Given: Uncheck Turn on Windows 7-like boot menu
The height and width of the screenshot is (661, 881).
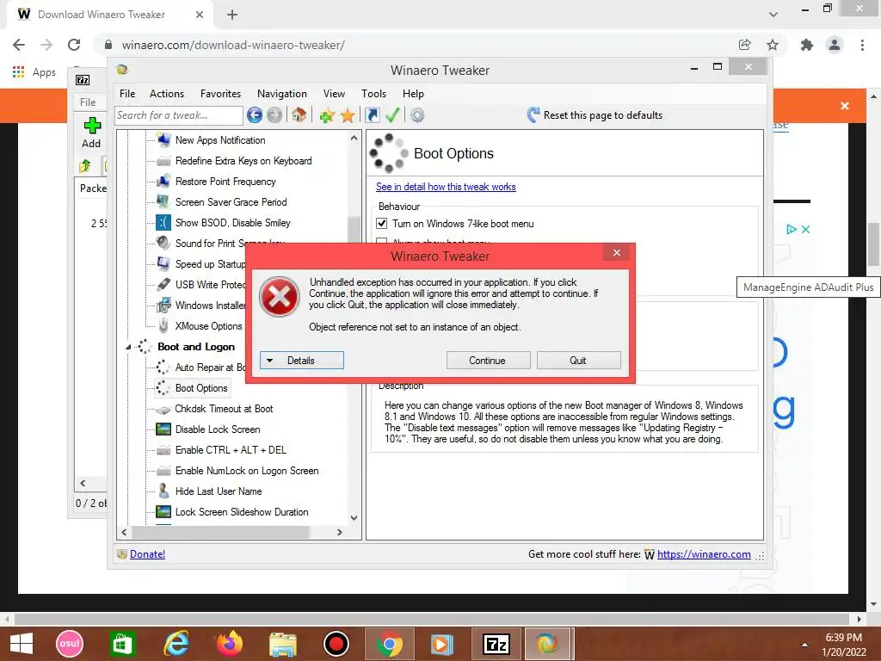Looking at the screenshot, I should [x=381, y=224].
